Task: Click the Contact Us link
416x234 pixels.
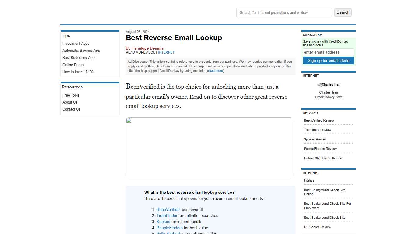Action: coord(71,109)
